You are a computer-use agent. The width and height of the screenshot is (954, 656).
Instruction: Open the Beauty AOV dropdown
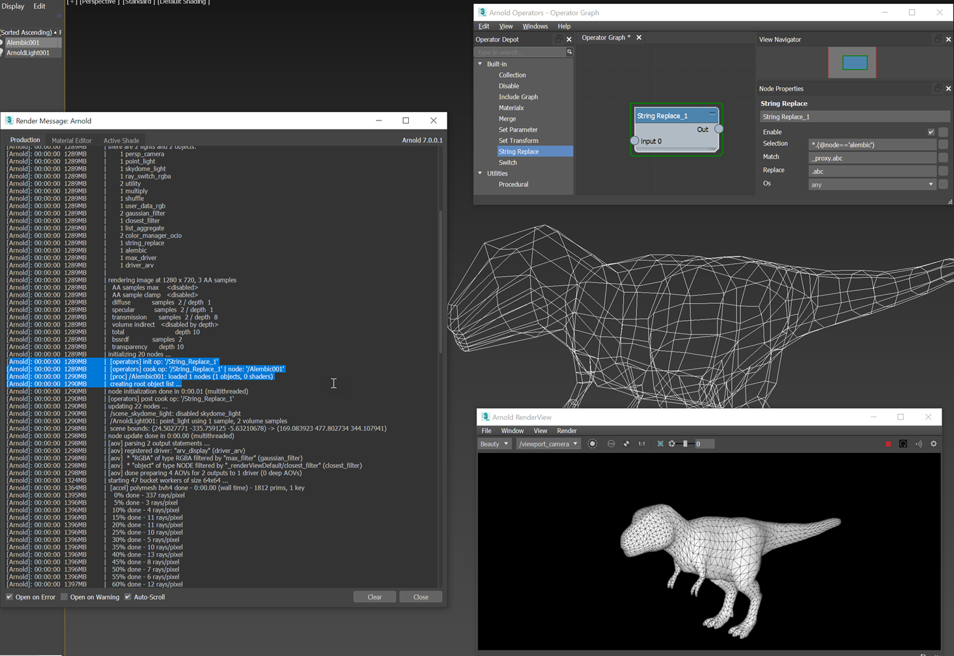[x=494, y=444]
